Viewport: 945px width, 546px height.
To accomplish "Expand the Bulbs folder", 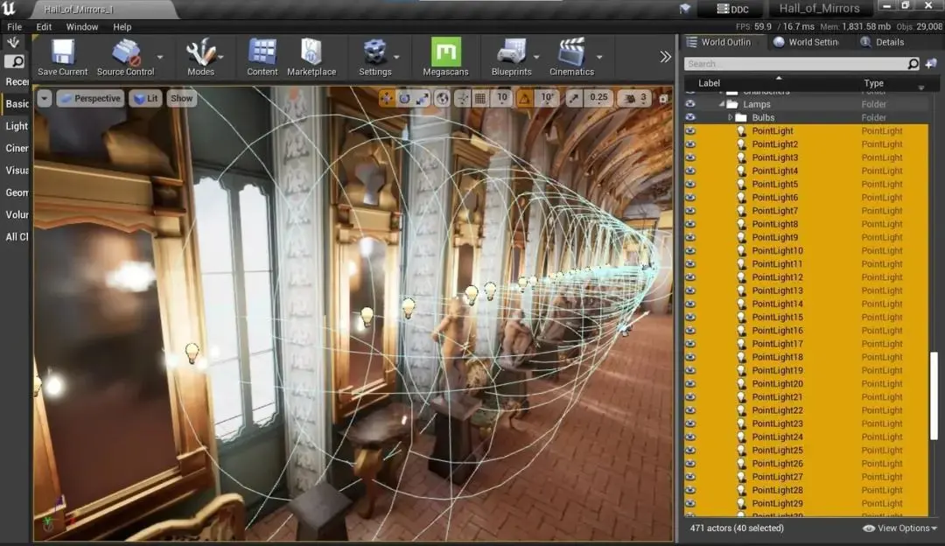I will 730,117.
